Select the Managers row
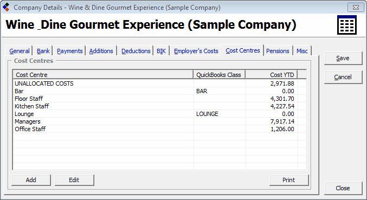 point(159,121)
